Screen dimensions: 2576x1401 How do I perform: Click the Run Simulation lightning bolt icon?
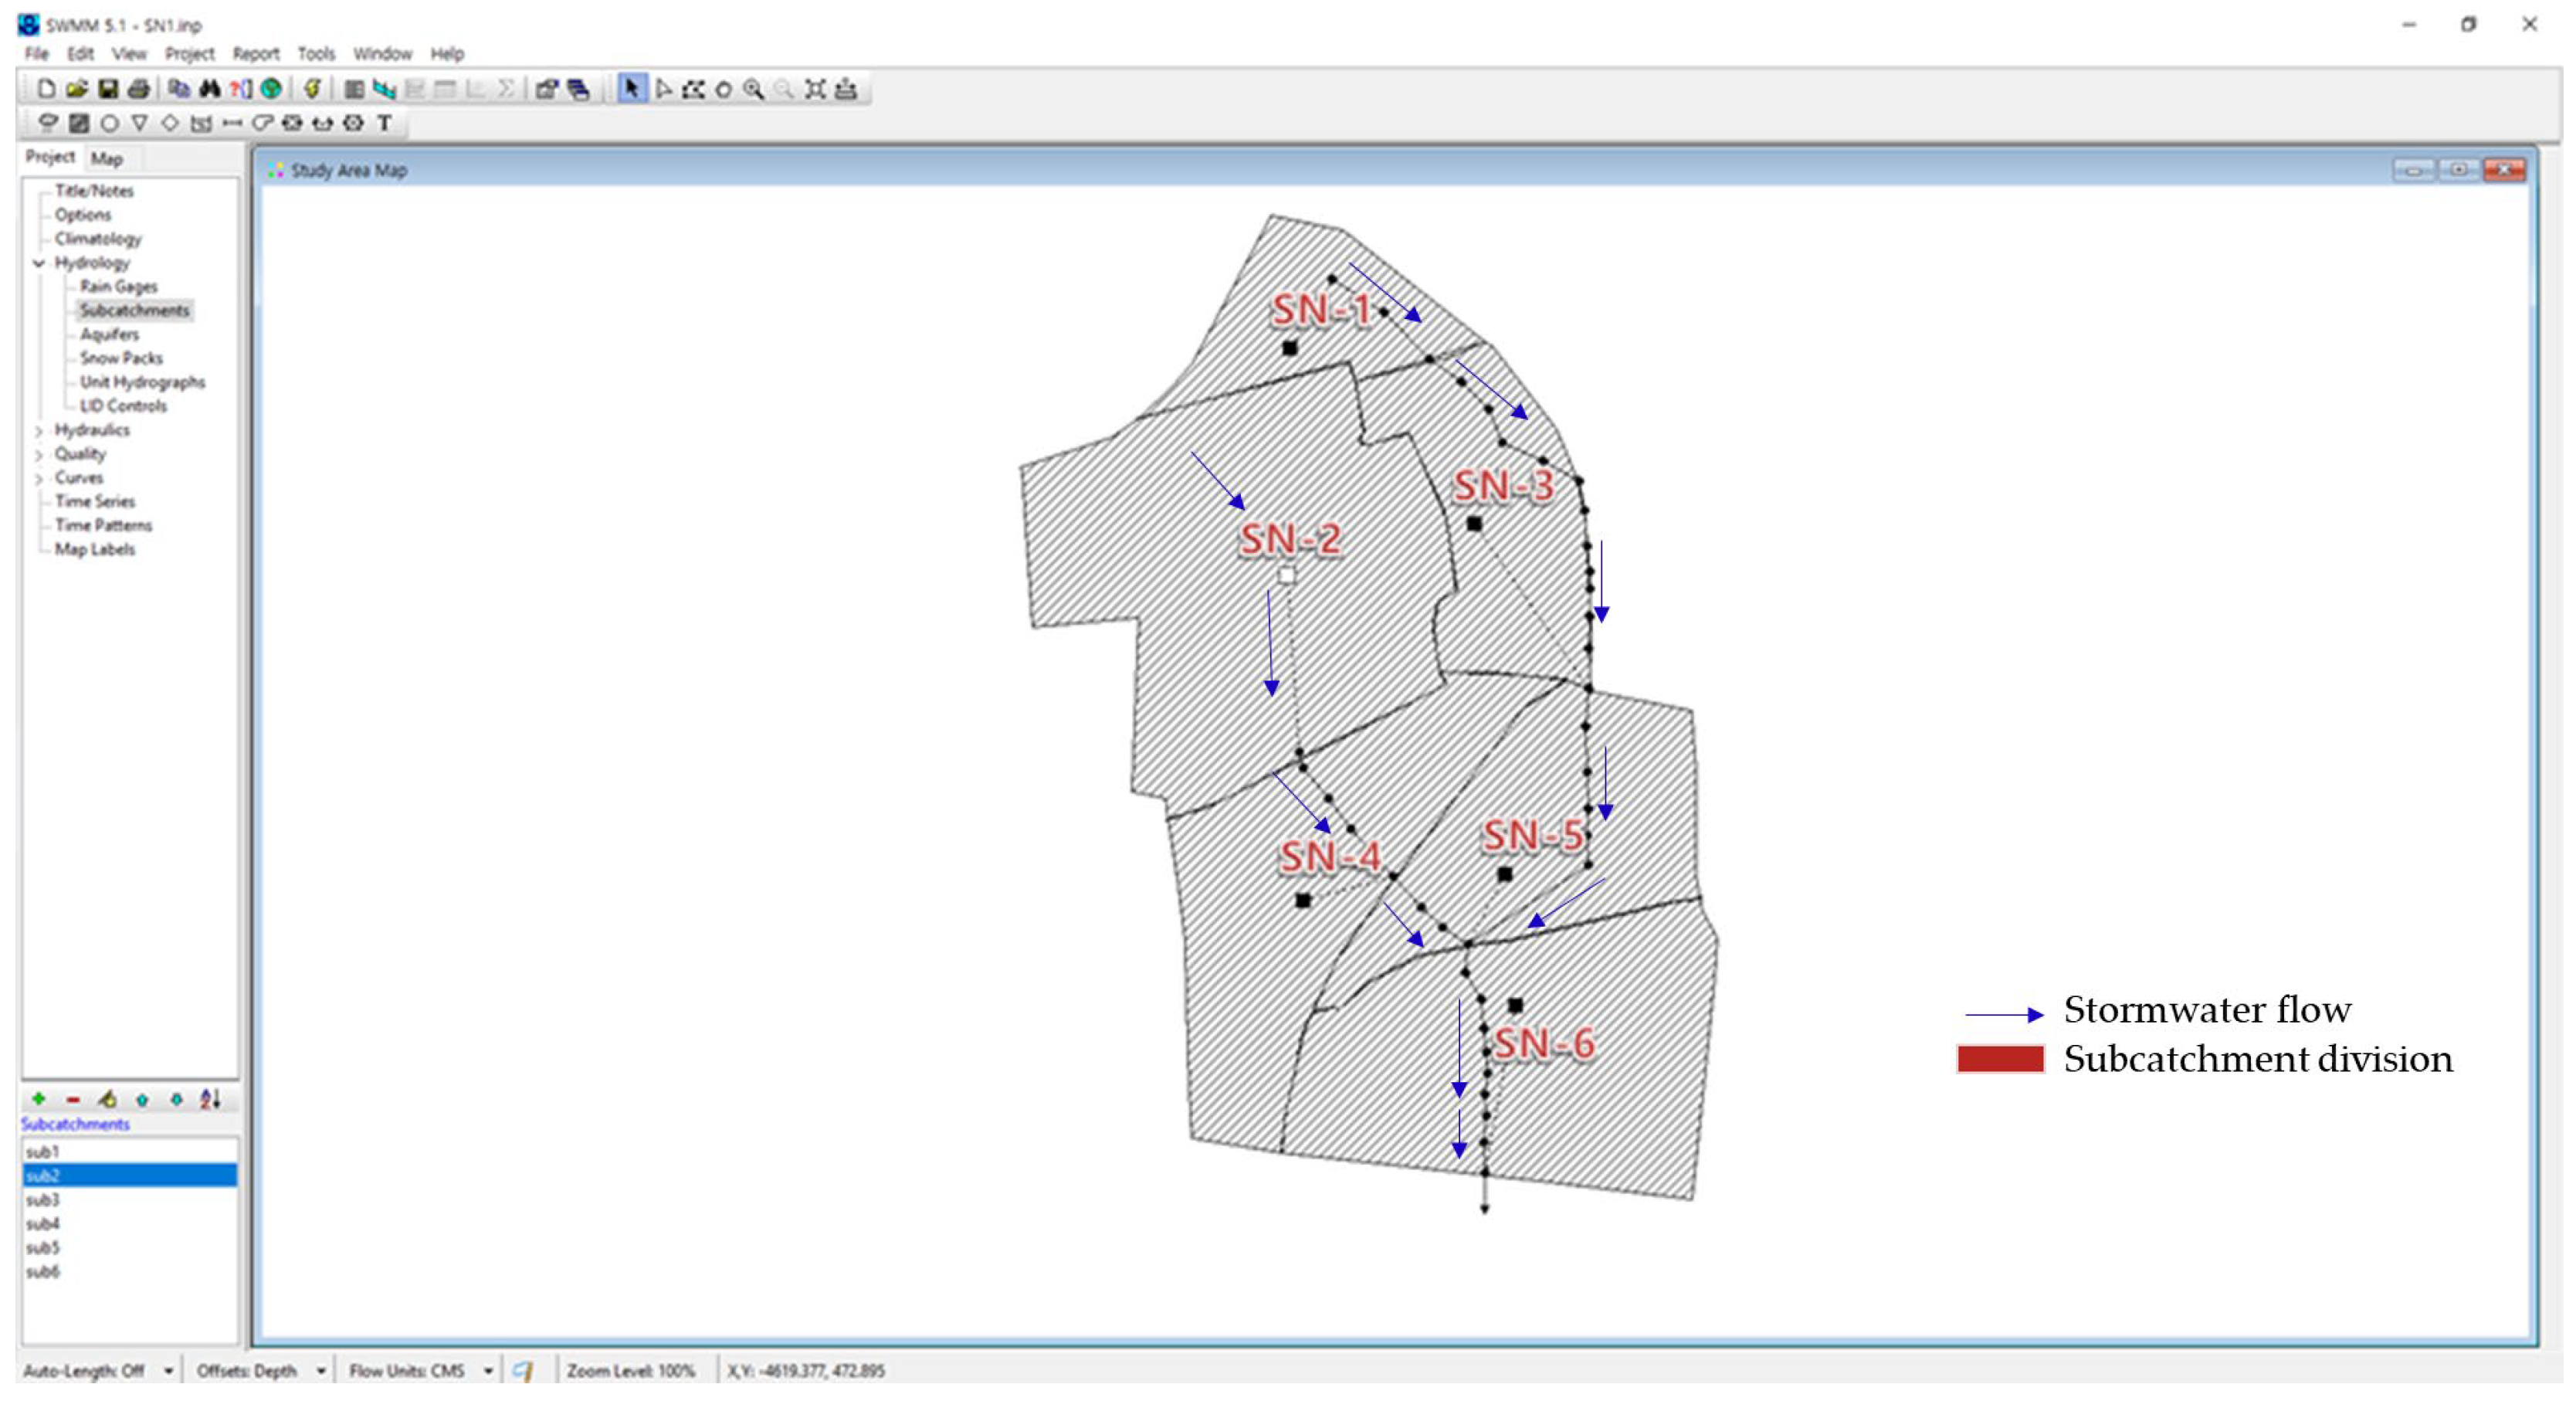pyautogui.click(x=312, y=89)
